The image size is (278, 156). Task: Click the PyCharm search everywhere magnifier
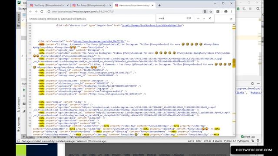coord(258,9)
